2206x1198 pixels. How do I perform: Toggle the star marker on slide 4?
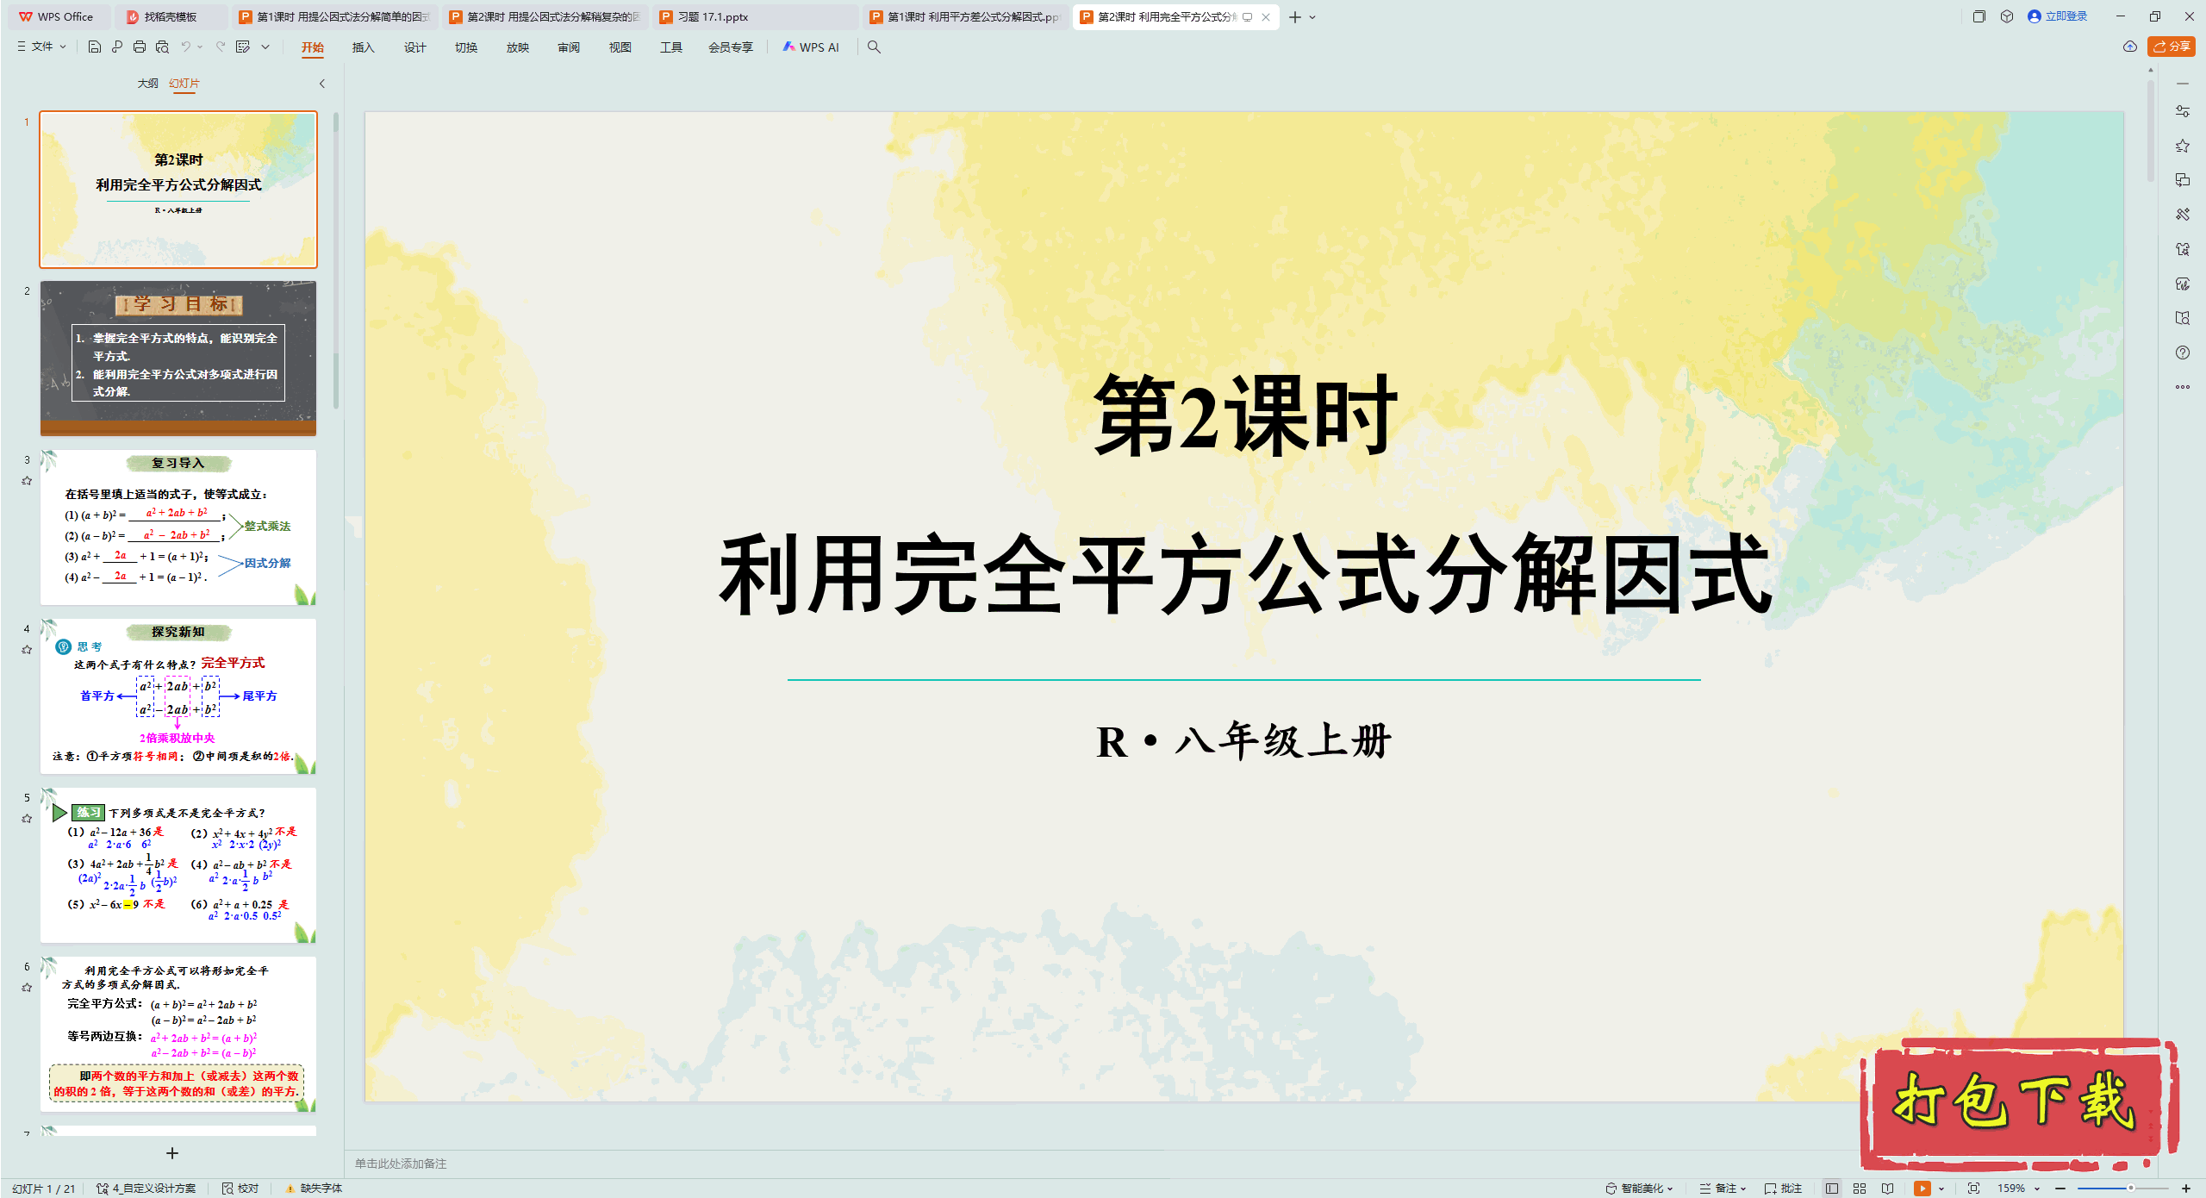(x=27, y=650)
